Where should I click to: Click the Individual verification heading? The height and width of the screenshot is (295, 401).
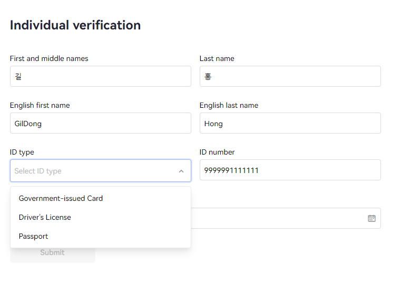[x=75, y=25]
